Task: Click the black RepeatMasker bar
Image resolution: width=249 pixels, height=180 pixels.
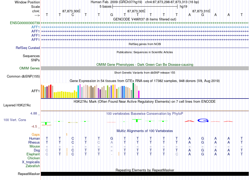Action: pos(145,174)
